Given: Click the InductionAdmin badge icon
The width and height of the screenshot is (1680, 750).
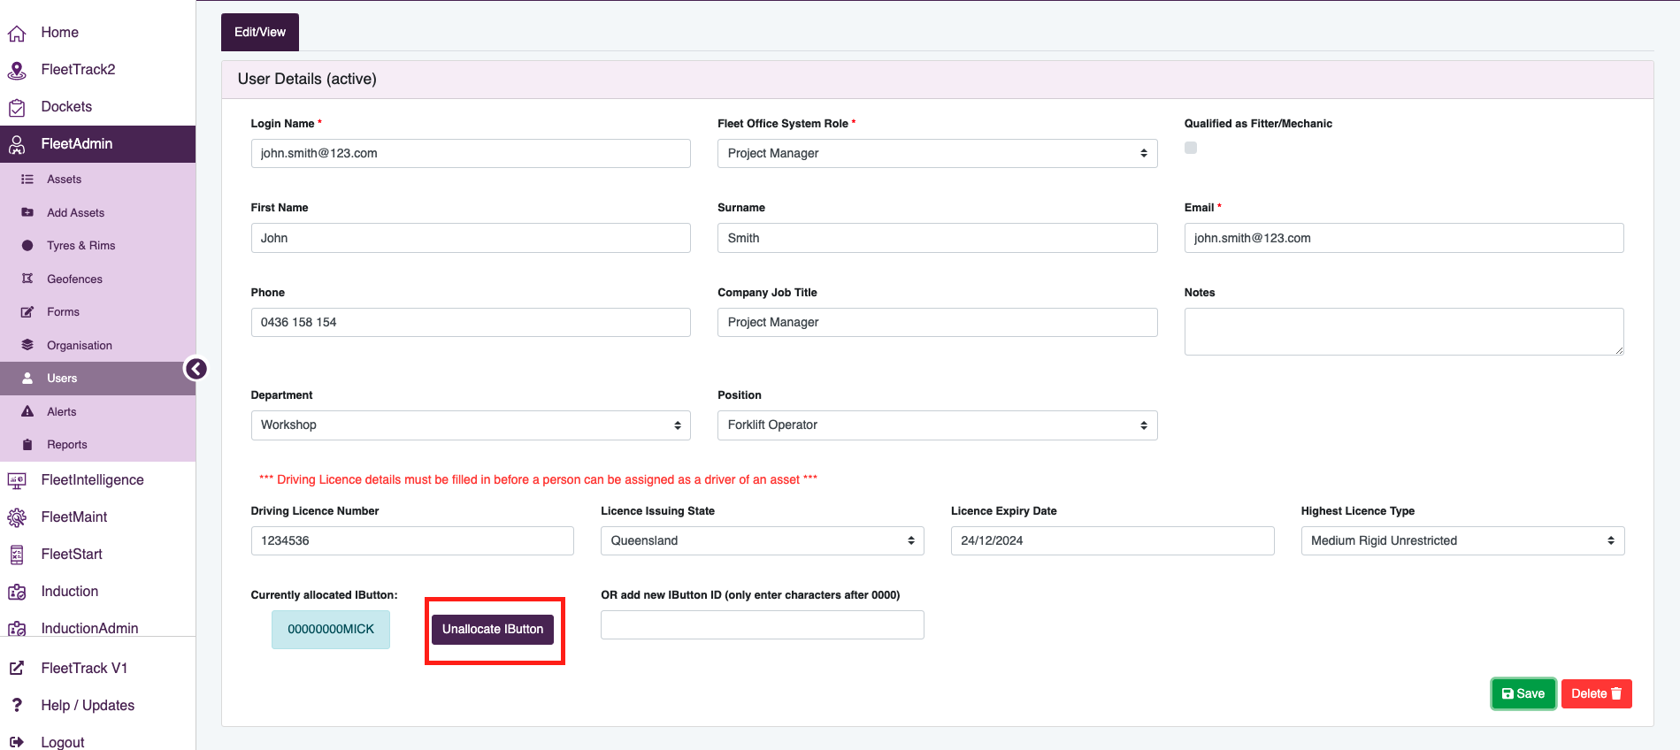Looking at the screenshot, I should 17,629.
